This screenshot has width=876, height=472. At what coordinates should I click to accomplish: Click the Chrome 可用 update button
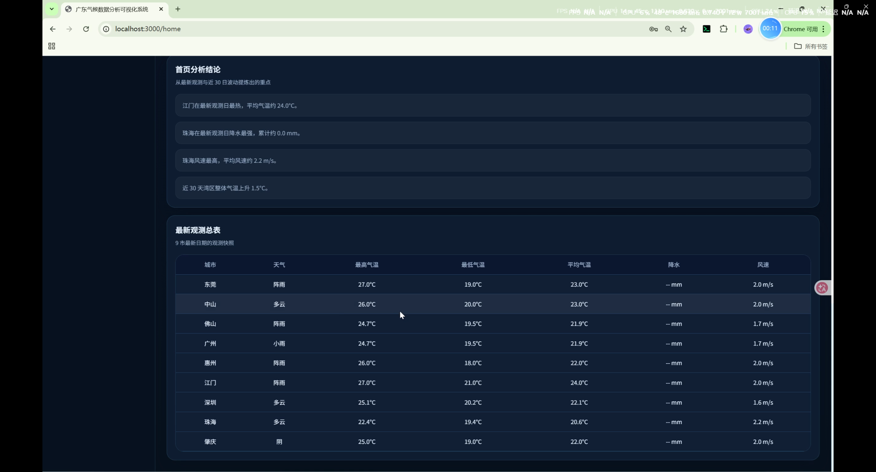(x=800, y=29)
